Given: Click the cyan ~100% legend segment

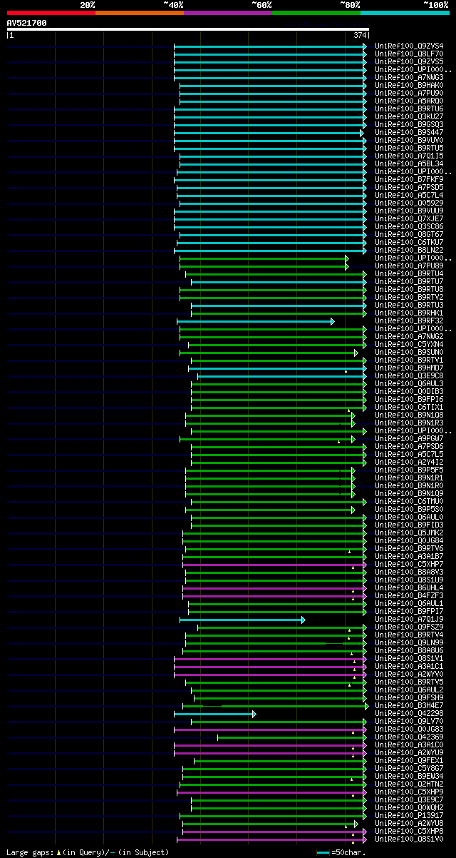Looking at the screenshot, I should pyautogui.click(x=404, y=12).
